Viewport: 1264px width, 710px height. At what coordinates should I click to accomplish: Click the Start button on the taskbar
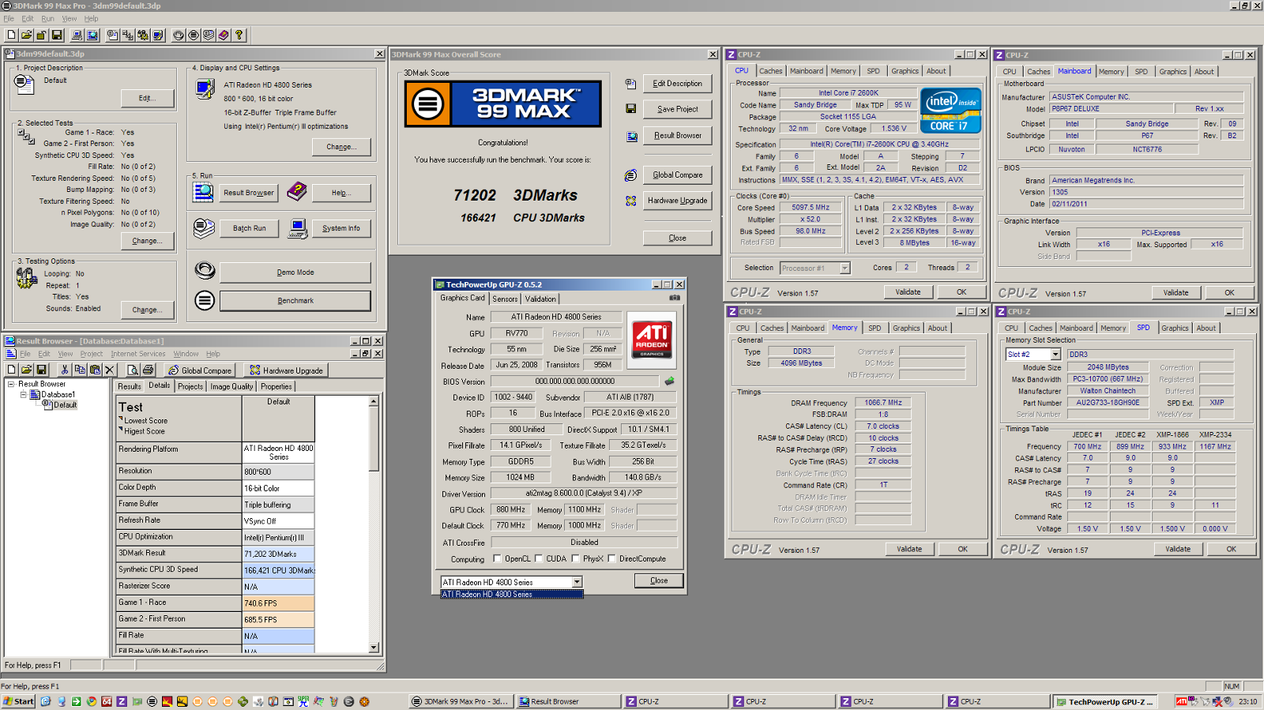point(18,701)
